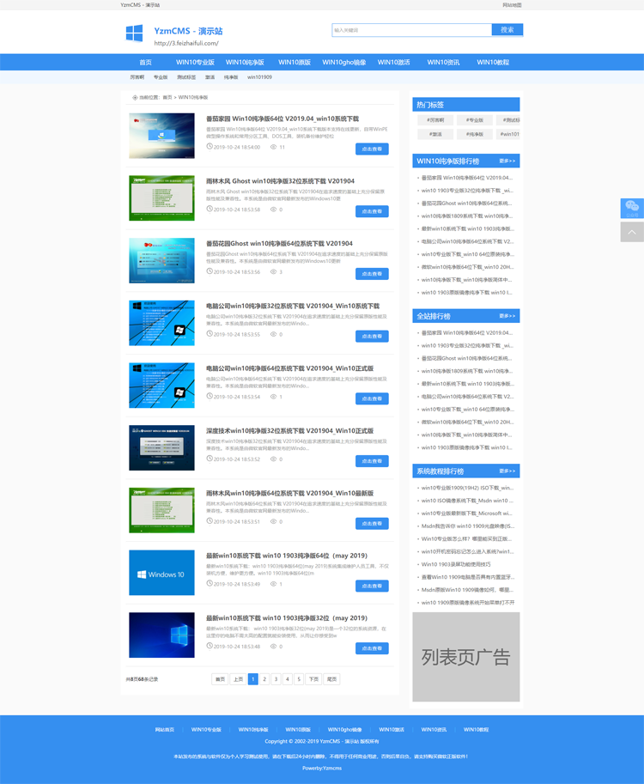Click the 列表页广告 ad banner
The width and height of the screenshot is (644, 784).
click(466, 657)
